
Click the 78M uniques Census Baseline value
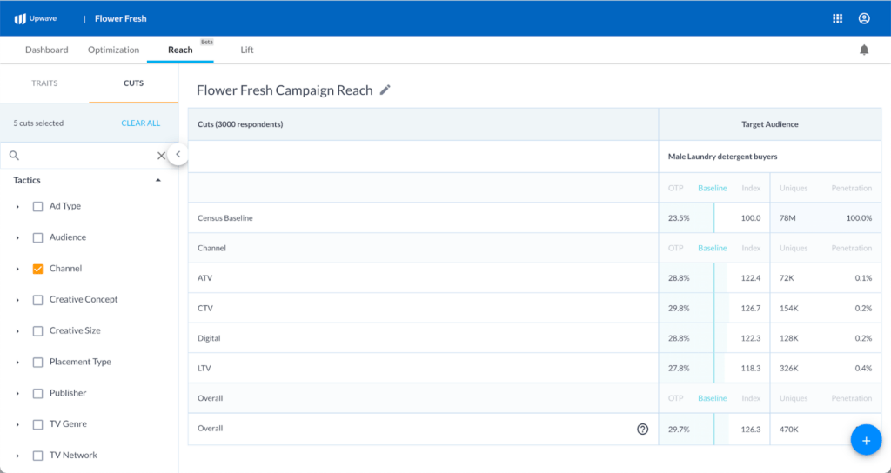[787, 218]
